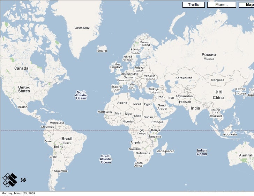Click the film strip logo icon

[x=10, y=180]
